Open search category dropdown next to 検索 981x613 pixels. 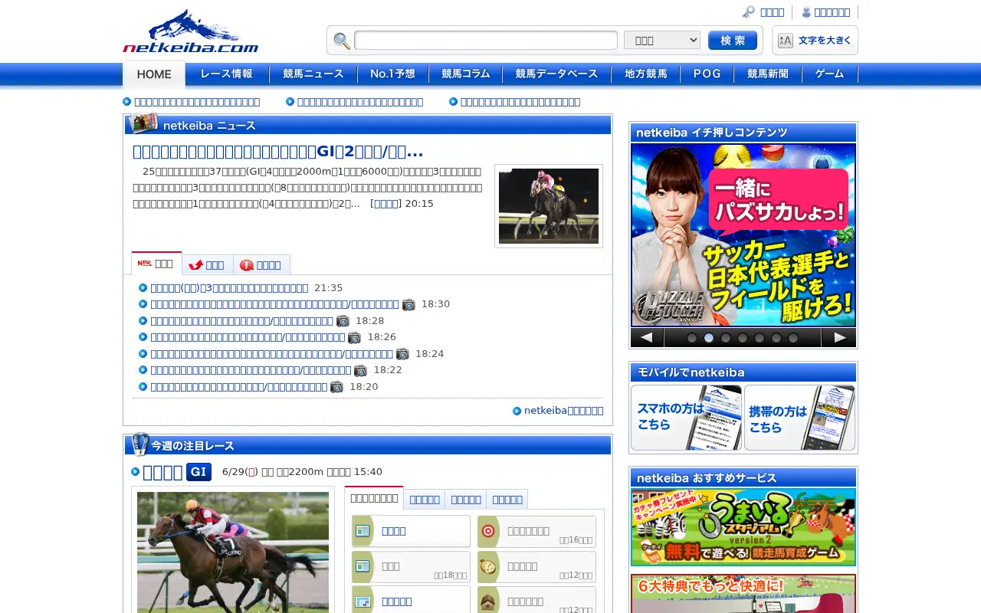pyautogui.click(x=662, y=40)
